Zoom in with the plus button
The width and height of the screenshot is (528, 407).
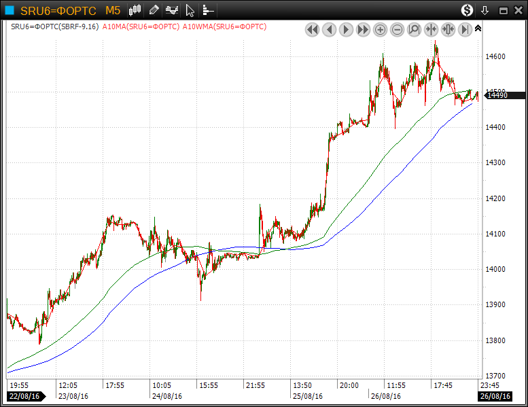pyautogui.click(x=380, y=29)
